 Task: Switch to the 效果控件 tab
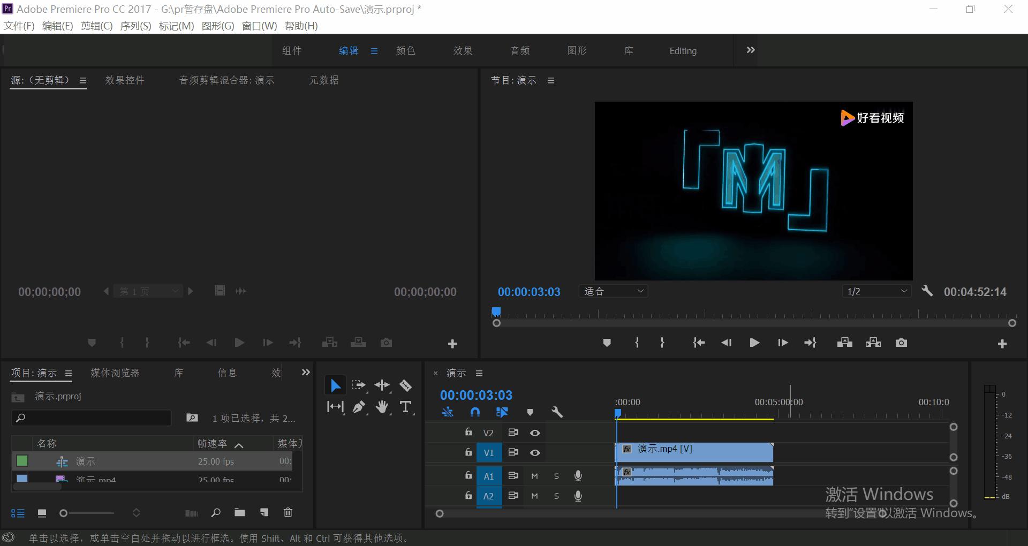(125, 80)
